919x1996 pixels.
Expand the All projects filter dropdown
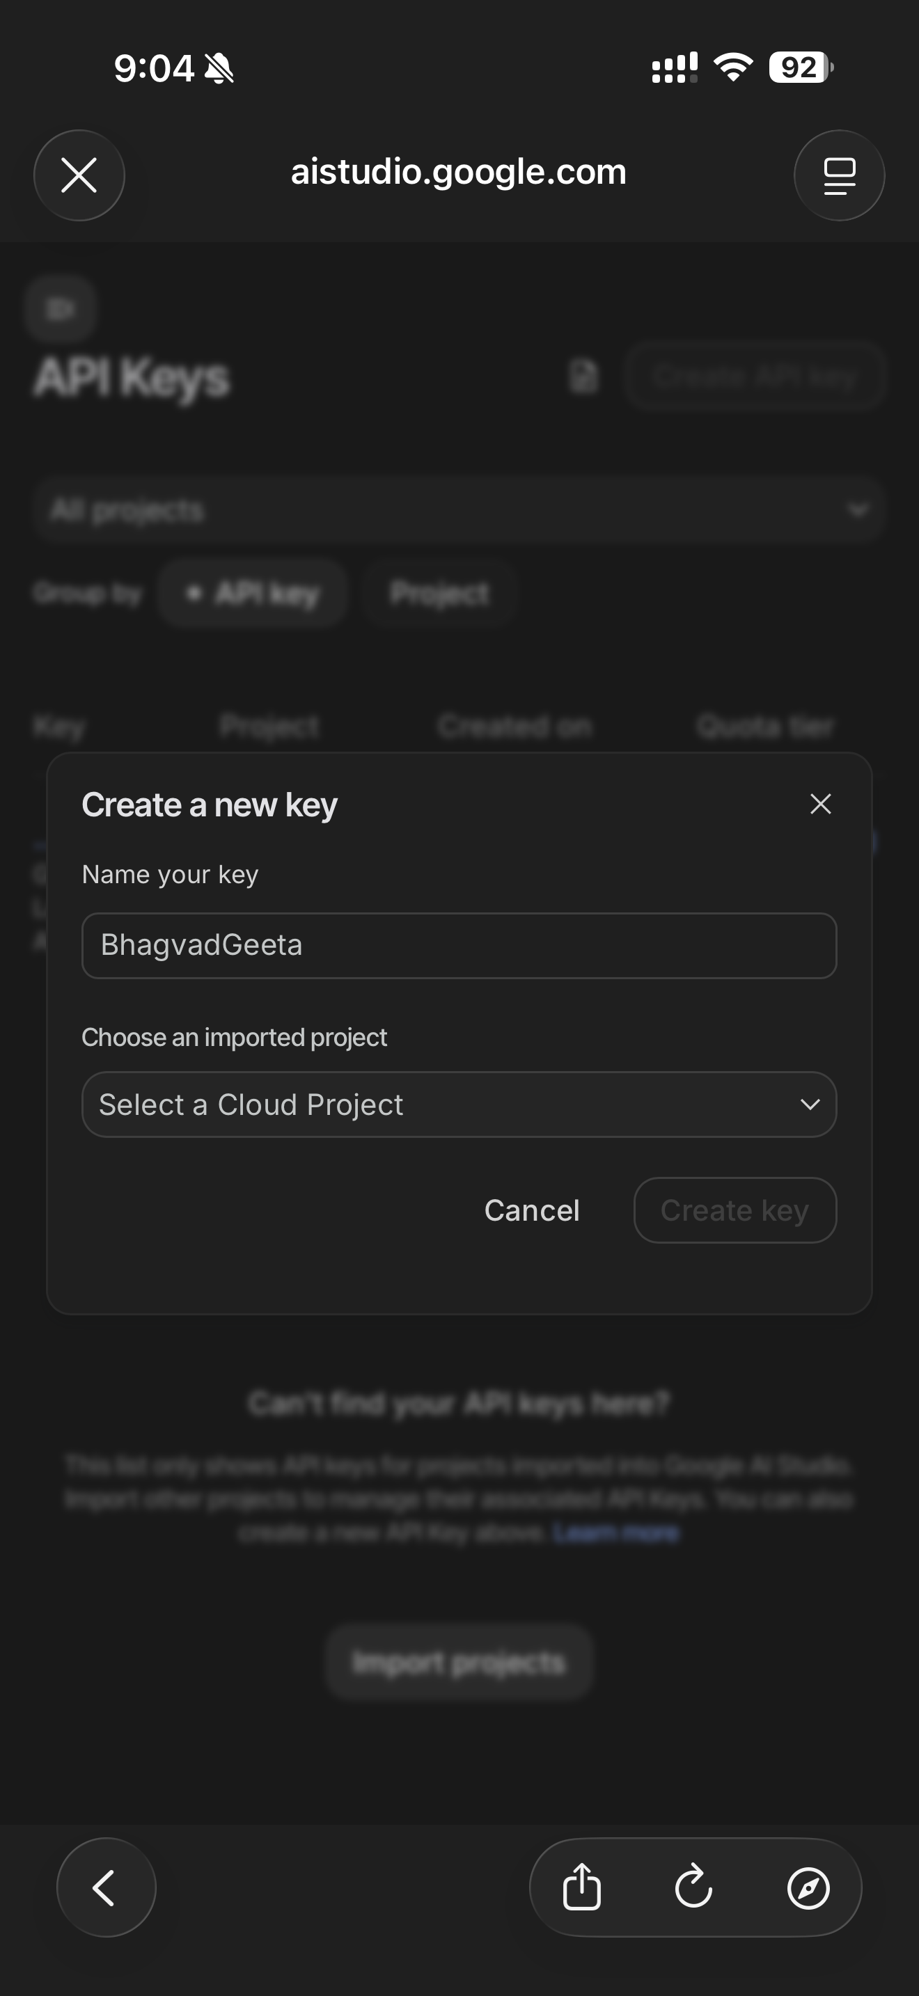pyautogui.click(x=459, y=510)
